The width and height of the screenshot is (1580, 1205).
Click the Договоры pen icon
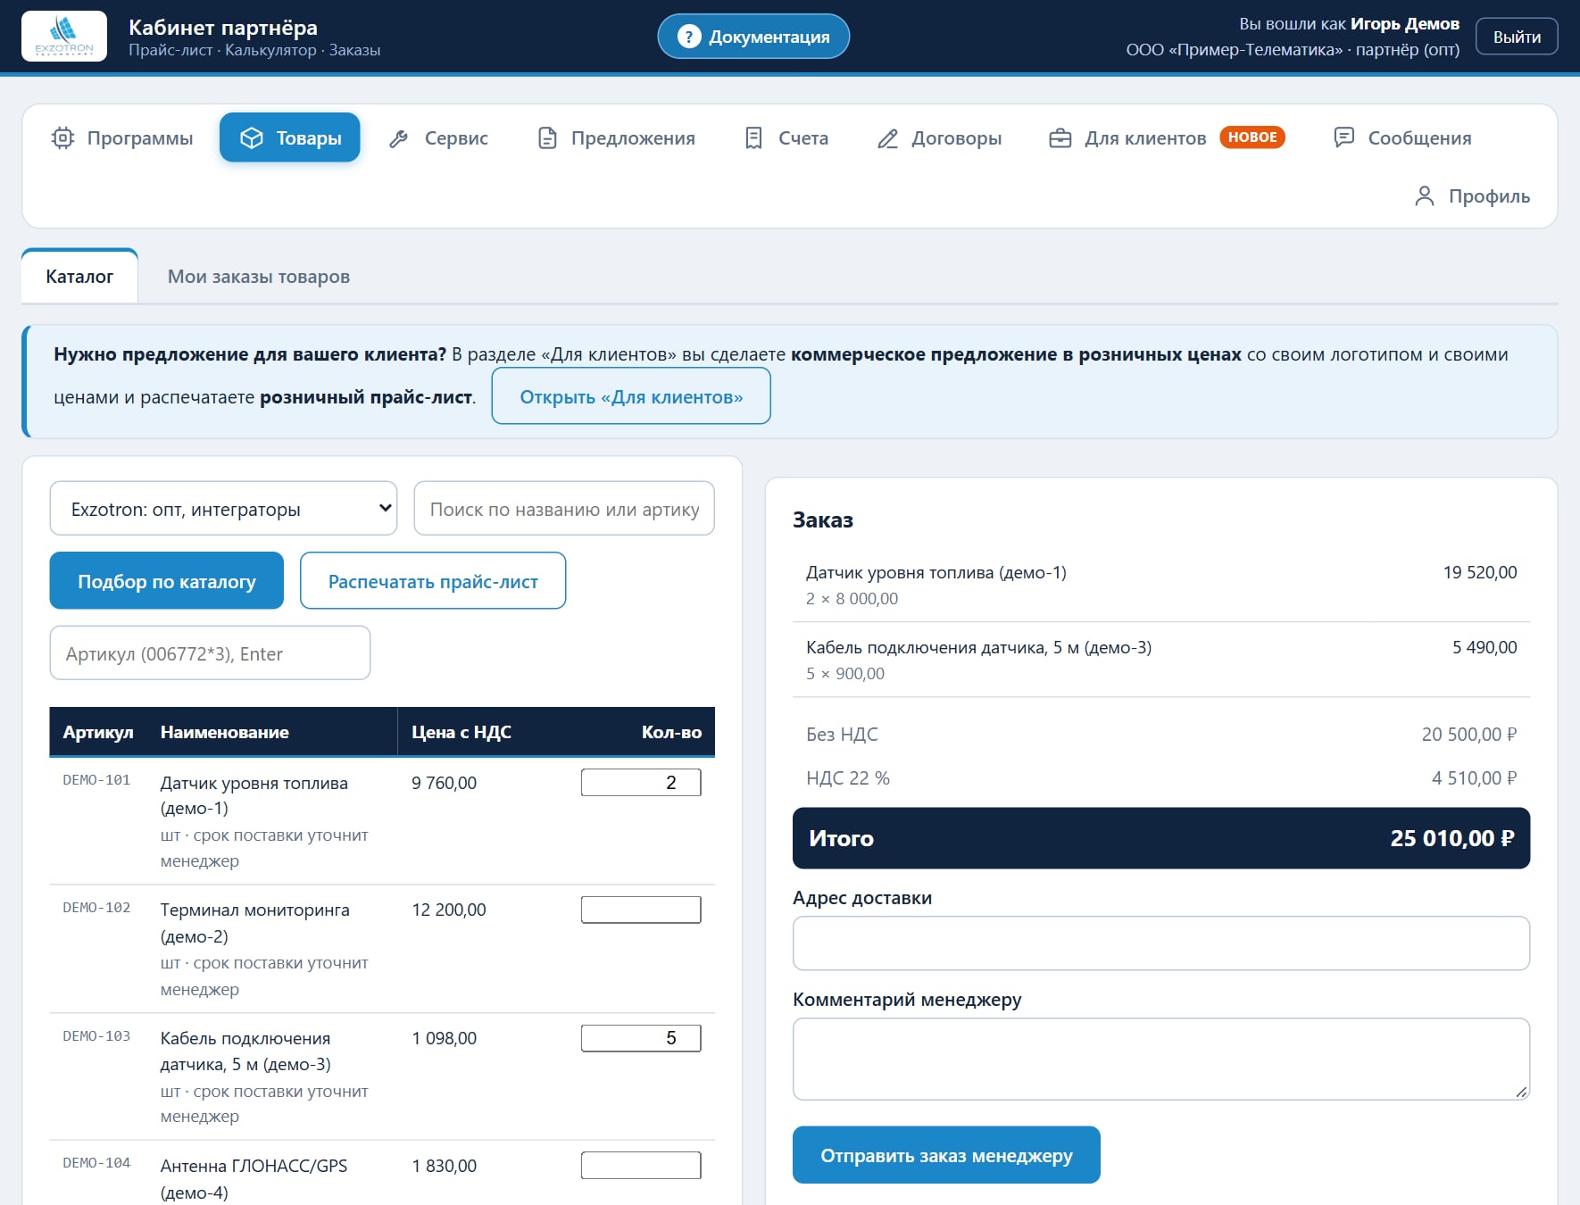pyautogui.click(x=887, y=138)
